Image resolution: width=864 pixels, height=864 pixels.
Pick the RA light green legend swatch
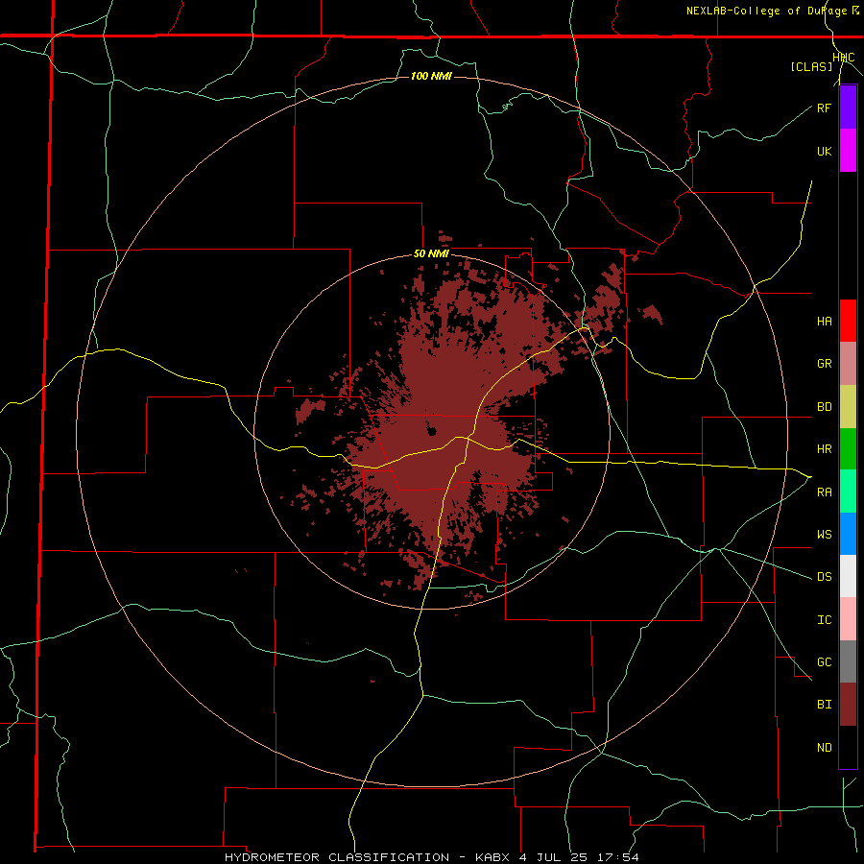848,492
